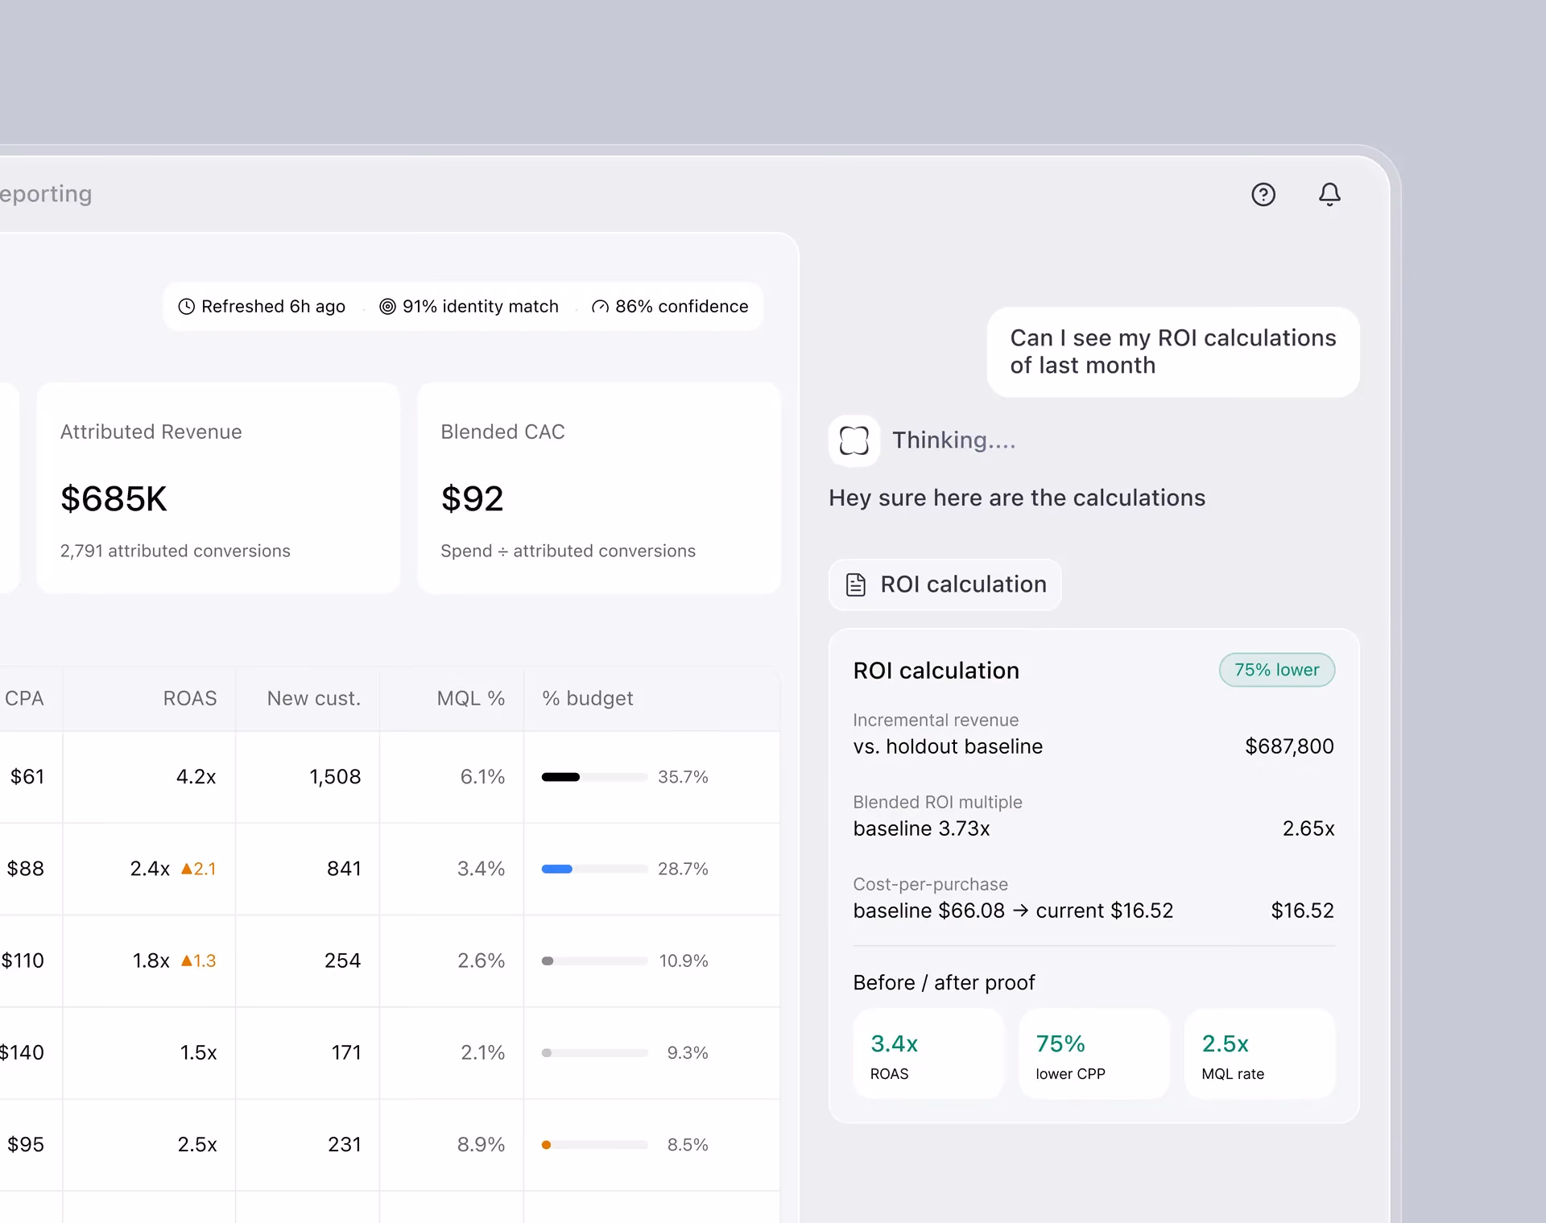Click the $92 blended CAC value
The width and height of the screenshot is (1546, 1223).
click(472, 499)
